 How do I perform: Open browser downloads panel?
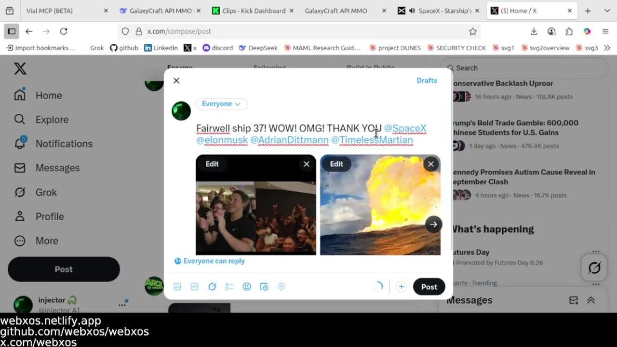(534, 31)
